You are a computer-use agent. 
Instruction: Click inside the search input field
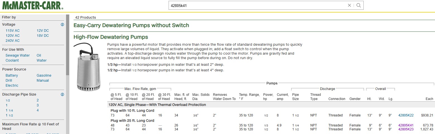pos(256,5)
